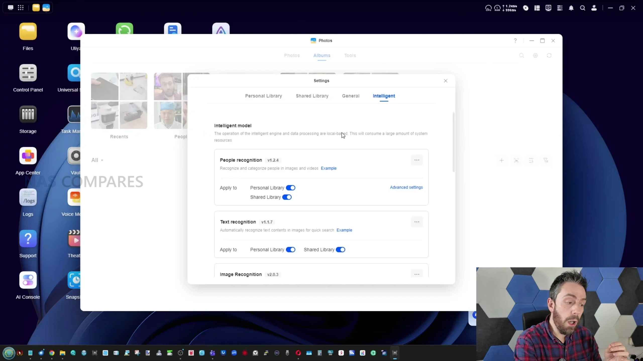The image size is (643, 361).
Task: Switch to the Personal Library tab
Action: point(263,96)
